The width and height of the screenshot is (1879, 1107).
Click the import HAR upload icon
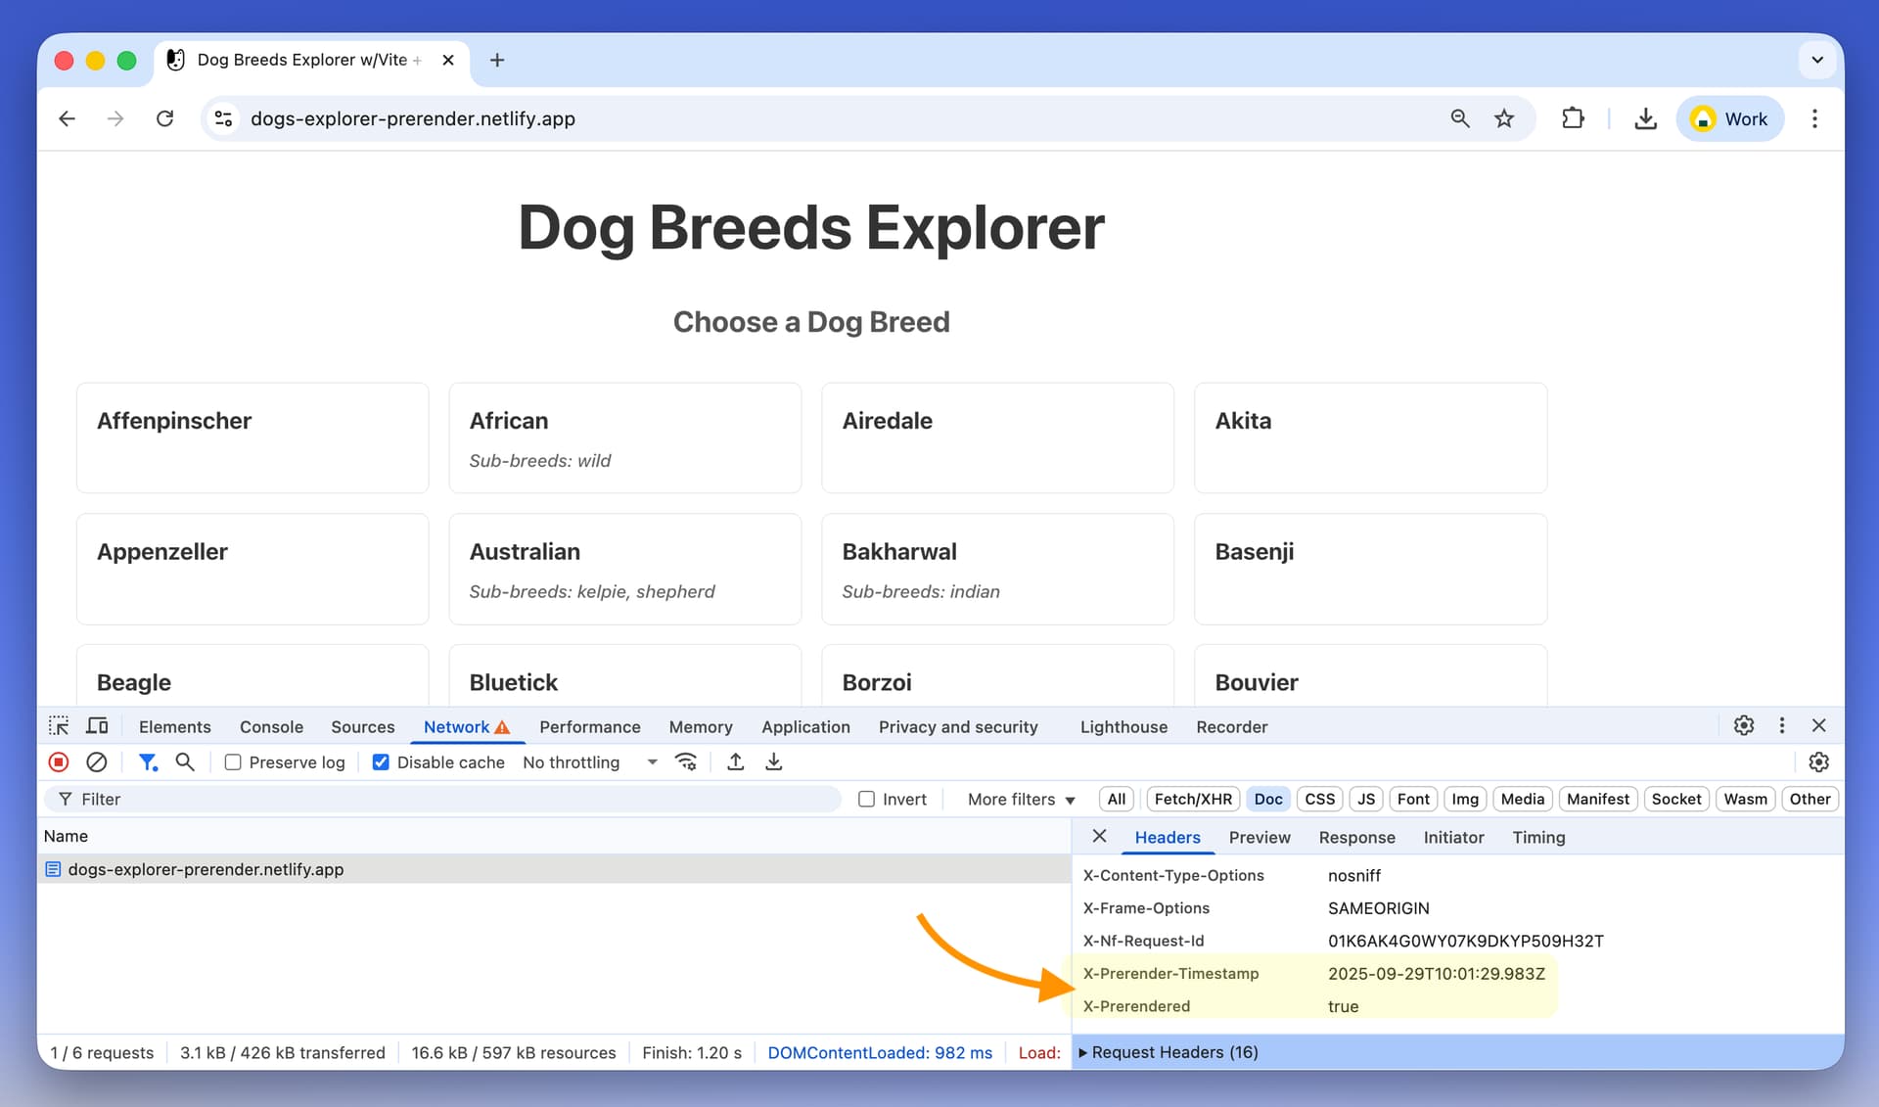point(736,762)
